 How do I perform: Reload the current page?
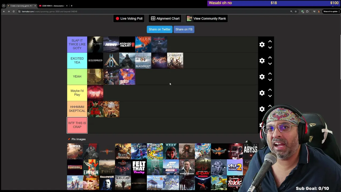[x=14, y=11]
